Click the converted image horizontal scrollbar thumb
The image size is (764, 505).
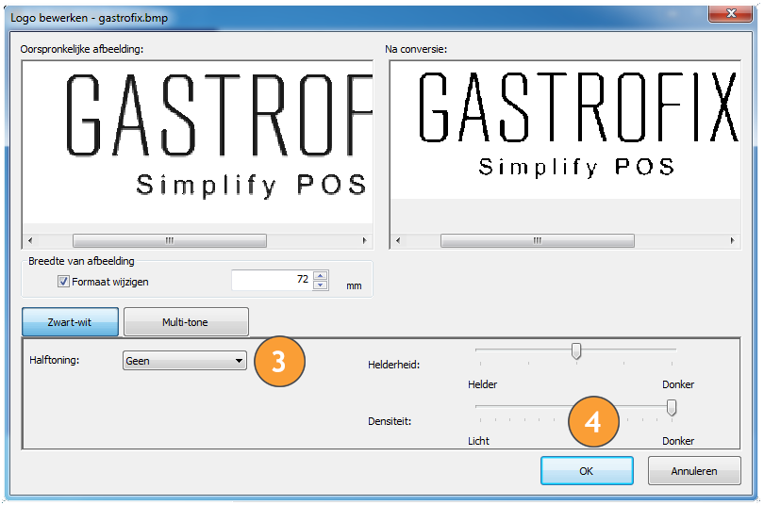point(538,240)
